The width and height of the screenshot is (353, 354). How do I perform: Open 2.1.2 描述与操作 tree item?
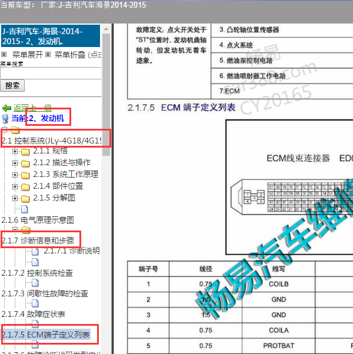pyautogui.click(x=62, y=162)
